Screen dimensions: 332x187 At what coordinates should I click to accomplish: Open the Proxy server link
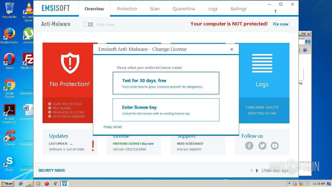[113, 127]
